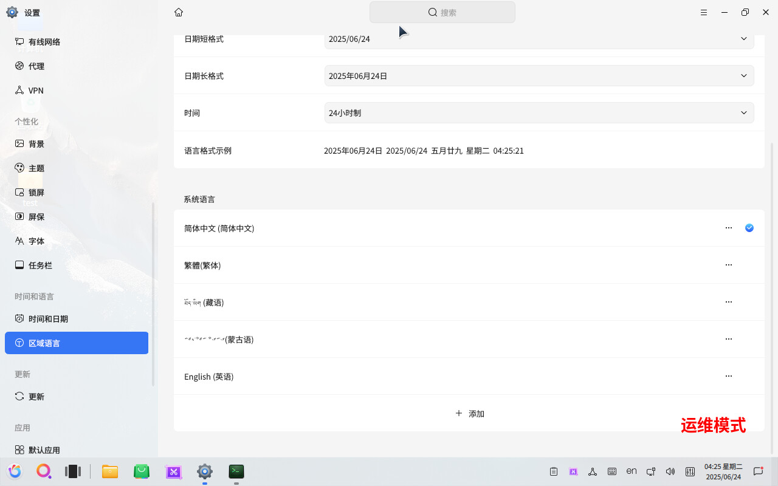
Task: Open options for 繁體(繁体) language
Action: tap(729, 265)
